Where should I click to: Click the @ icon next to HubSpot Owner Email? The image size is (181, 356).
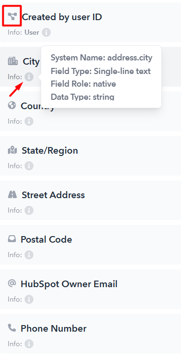12,283
